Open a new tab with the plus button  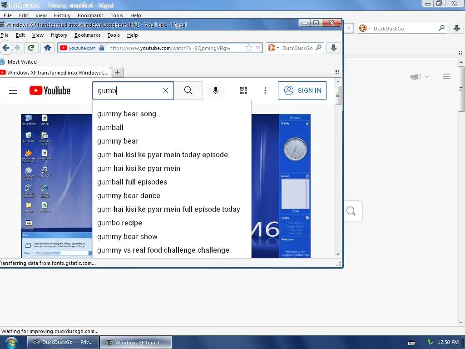(117, 72)
